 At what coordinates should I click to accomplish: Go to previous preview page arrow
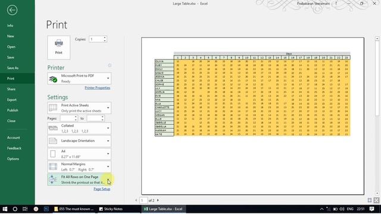(136, 200)
